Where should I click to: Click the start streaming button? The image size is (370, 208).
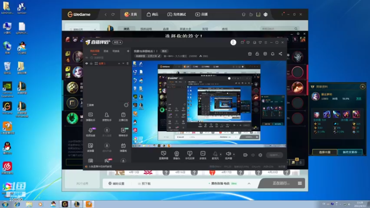[274, 155]
